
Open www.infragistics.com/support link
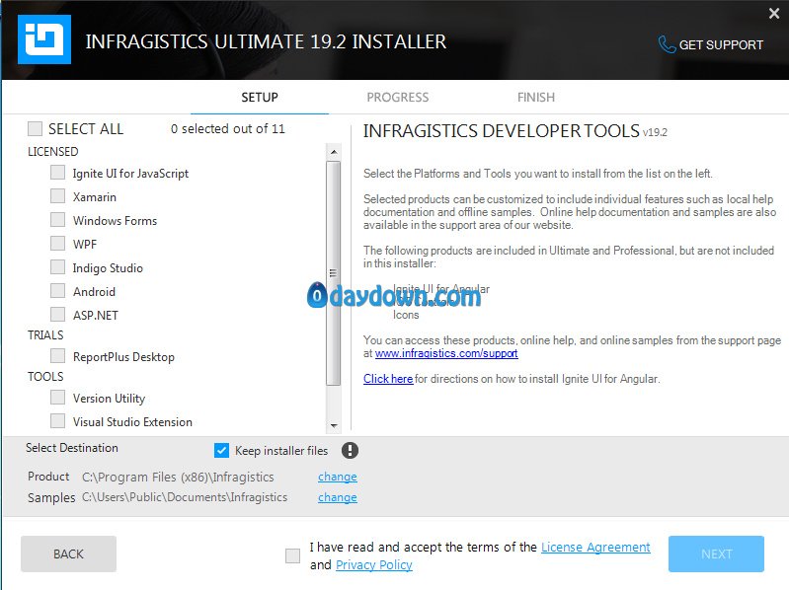click(446, 353)
